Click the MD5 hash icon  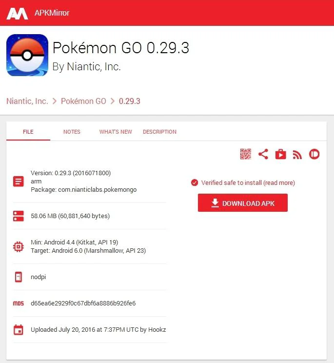tap(19, 303)
